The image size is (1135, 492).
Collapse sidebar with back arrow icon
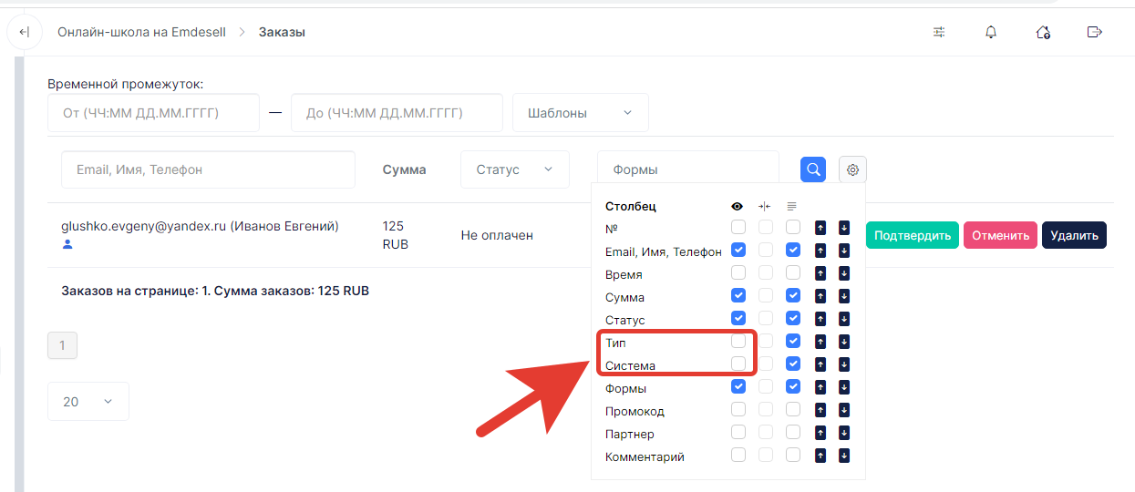click(25, 32)
